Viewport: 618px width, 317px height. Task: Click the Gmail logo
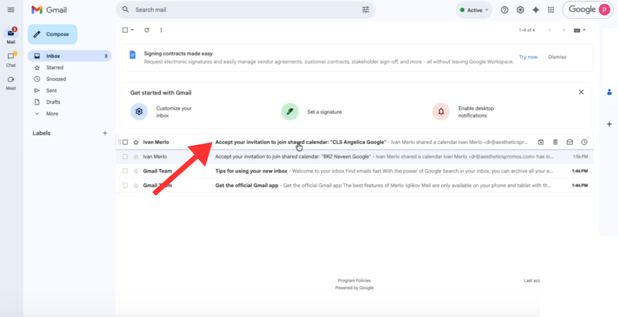coord(49,10)
